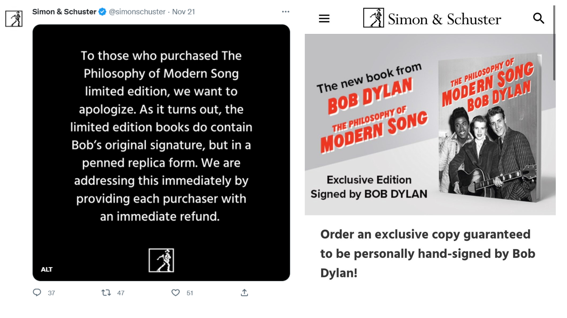Viewport: 567px width, 318px height.
Task: Retweet the Simon & Schuster post
Action: (x=106, y=292)
